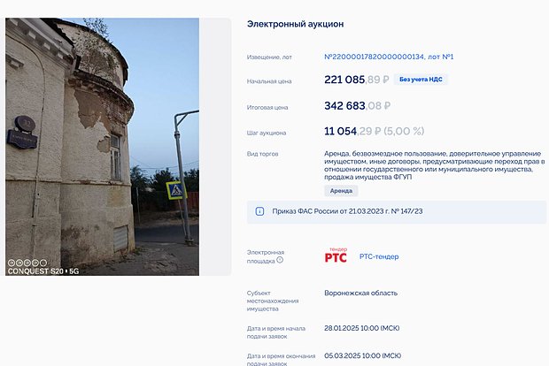Click the gray next-photo strip beside the image
Viewport: 549px width, 366px height.
click(215, 146)
